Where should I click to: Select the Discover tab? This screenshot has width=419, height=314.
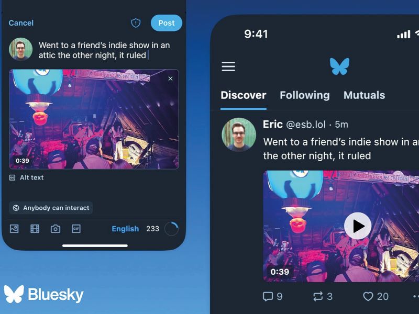[x=244, y=95]
